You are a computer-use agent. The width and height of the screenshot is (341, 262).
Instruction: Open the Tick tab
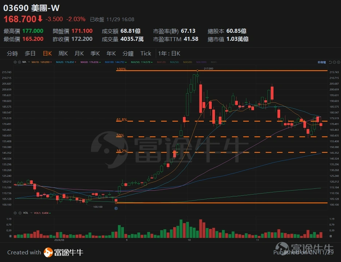point(146,53)
